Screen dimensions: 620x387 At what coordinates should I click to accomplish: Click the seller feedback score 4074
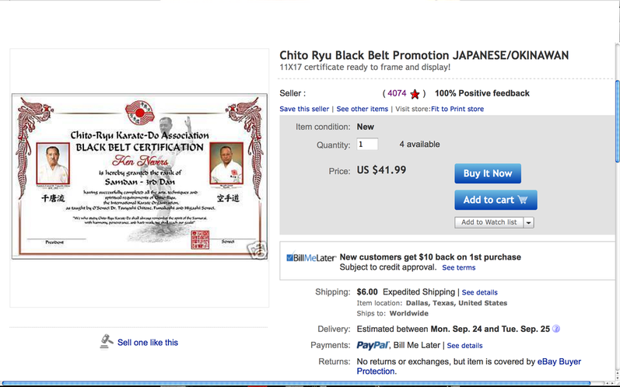click(397, 93)
